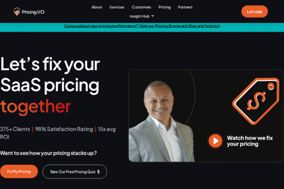Screen dimensions: 284x189
Task: Click the dollar sign on quiz button
Action: coord(98,172)
